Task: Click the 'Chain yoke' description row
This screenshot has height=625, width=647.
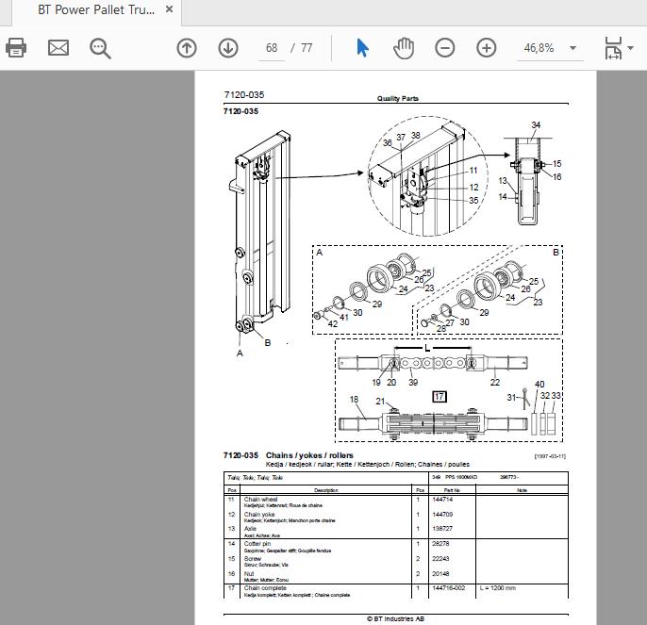Action: coord(326,517)
